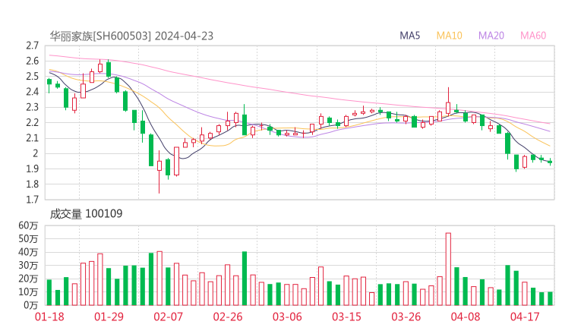Click the stock title 华丽家族[SH600503] 2024-04-23

pyautogui.click(x=131, y=36)
